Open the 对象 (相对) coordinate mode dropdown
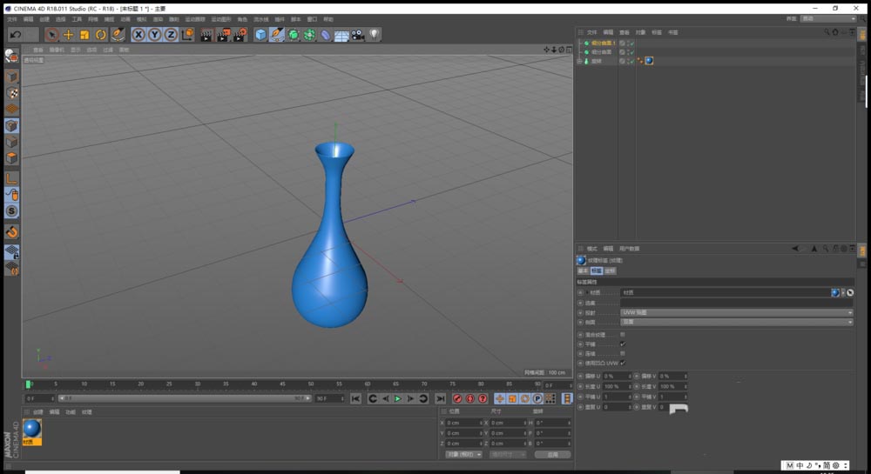The image size is (871, 474). pyautogui.click(x=463, y=454)
